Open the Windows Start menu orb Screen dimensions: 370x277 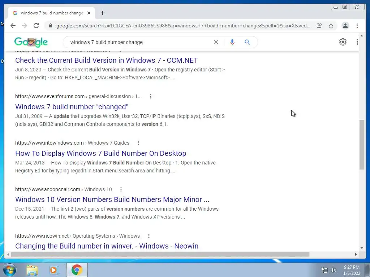point(10,270)
